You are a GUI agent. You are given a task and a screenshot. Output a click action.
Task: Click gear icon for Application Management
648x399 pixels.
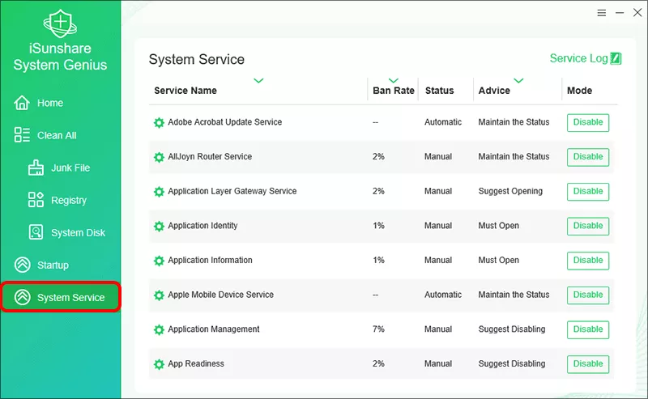pos(159,329)
